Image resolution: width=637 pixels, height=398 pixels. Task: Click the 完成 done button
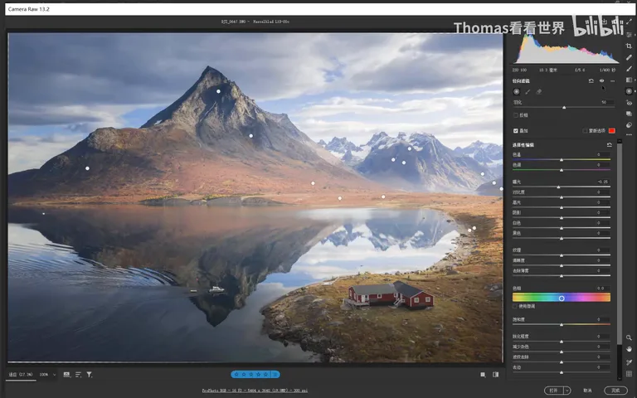(x=615, y=391)
